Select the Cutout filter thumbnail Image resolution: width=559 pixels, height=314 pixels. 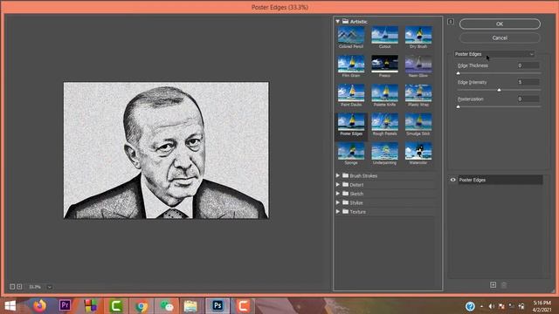(x=384, y=35)
